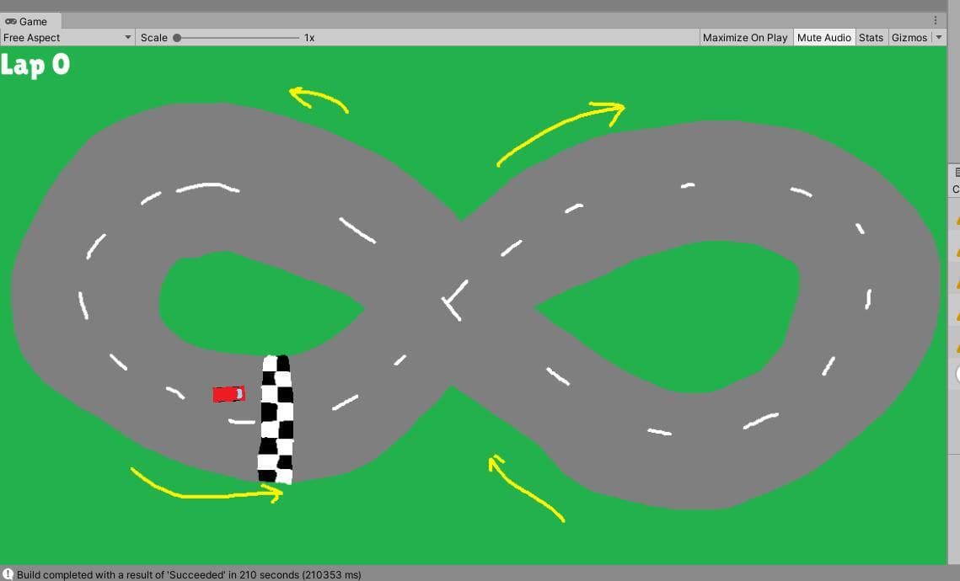The width and height of the screenshot is (960, 581).
Task: Click the white Y-shaped marking at track crossing
Action: click(455, 301)
